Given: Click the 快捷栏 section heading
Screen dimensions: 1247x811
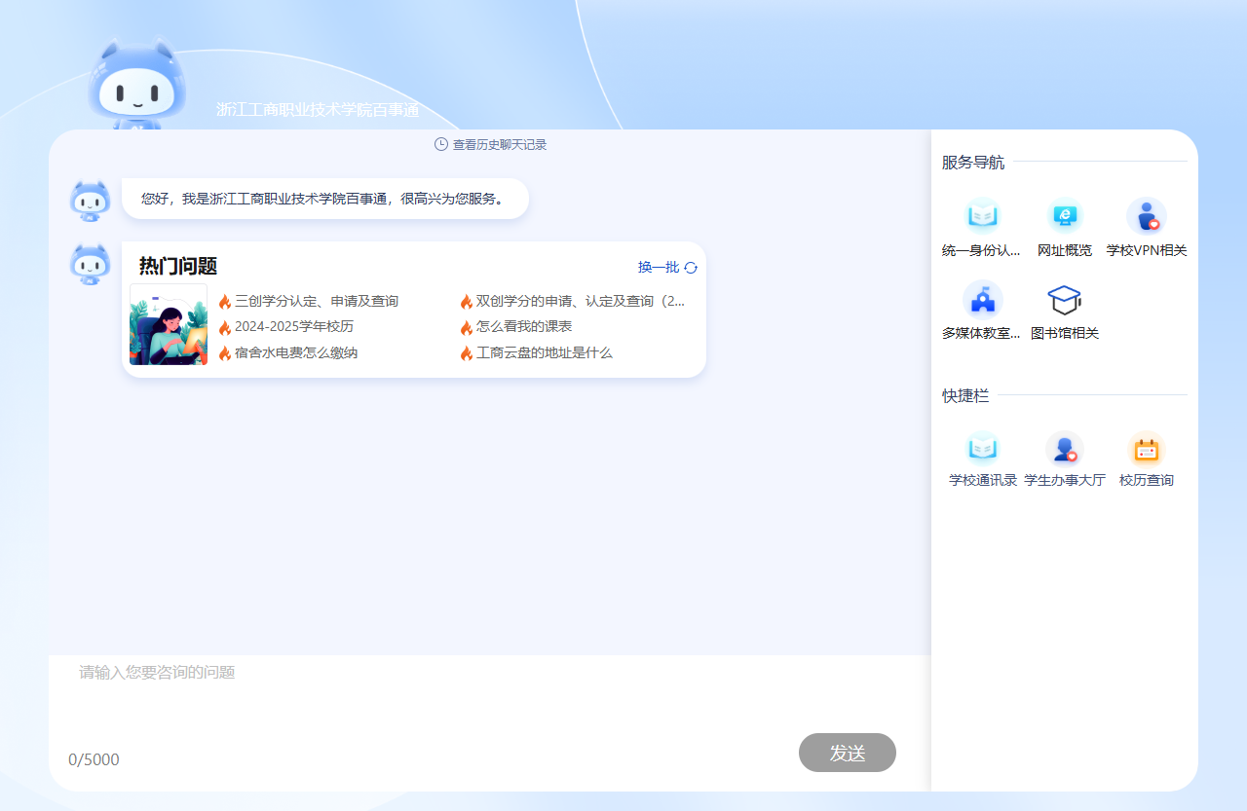Looking at the screenshot, I should point(965,396).
